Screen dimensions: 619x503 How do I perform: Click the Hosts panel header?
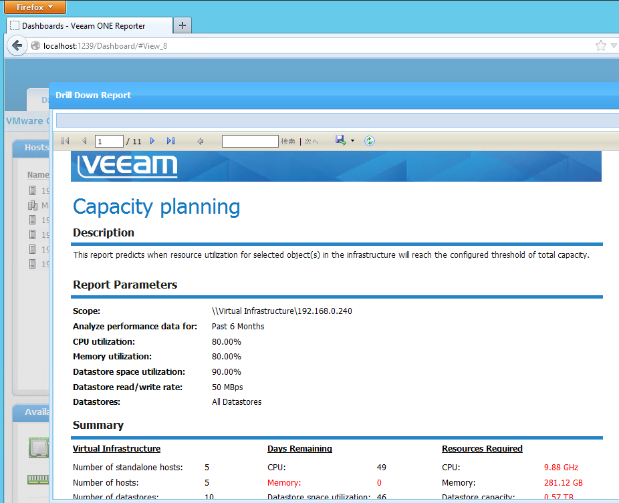pyautogui.click(x=31, y=148)
